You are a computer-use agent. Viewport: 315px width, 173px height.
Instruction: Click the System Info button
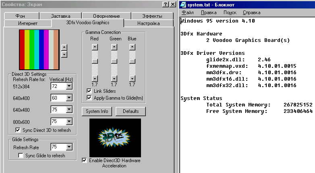97,111
